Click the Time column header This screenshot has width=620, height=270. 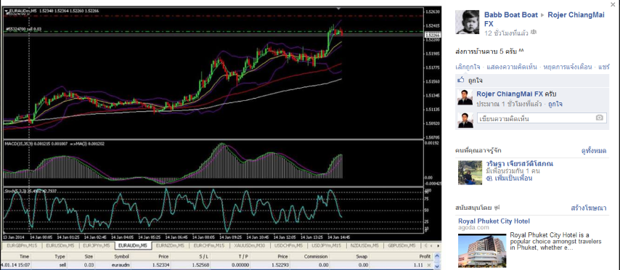(24, 256)
